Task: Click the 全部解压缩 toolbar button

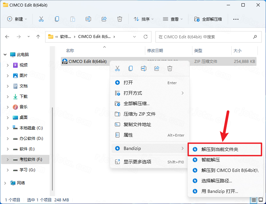Action: point(208,19)
